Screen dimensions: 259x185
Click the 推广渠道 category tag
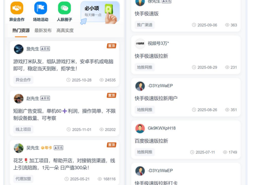(x=145, y=25)
